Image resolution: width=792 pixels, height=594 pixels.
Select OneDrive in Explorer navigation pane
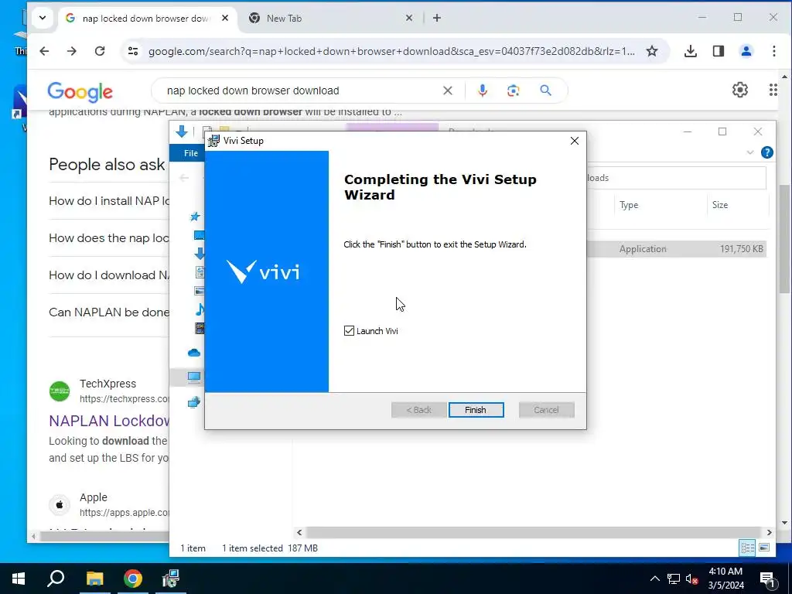(194, 353)
